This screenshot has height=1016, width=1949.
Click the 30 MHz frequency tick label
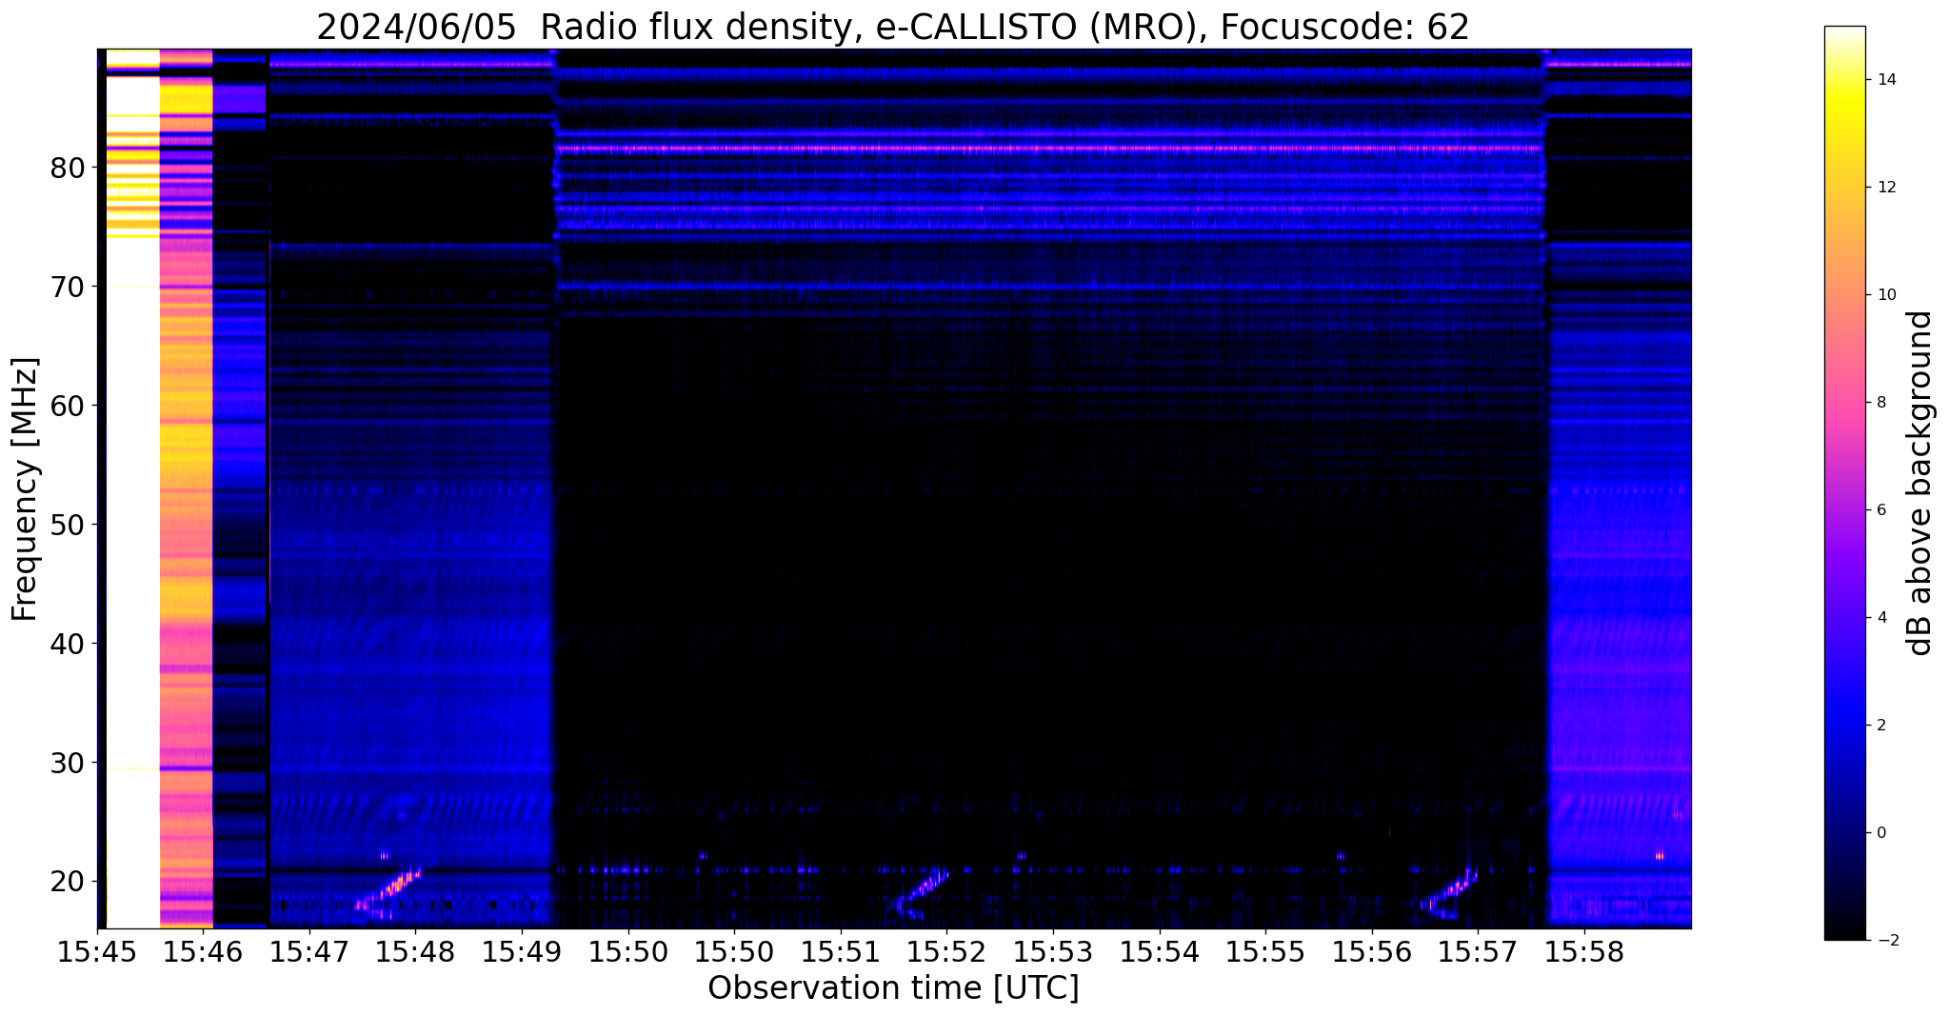68,763
